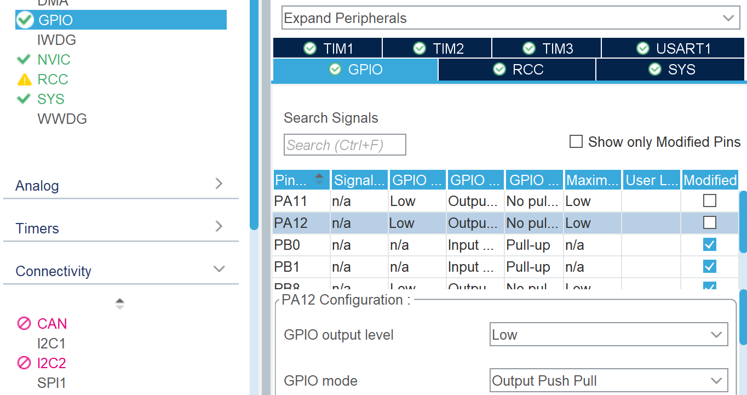Select the SPI1 connectivity entry
747x395 pixels.
[x=51, y=383]
